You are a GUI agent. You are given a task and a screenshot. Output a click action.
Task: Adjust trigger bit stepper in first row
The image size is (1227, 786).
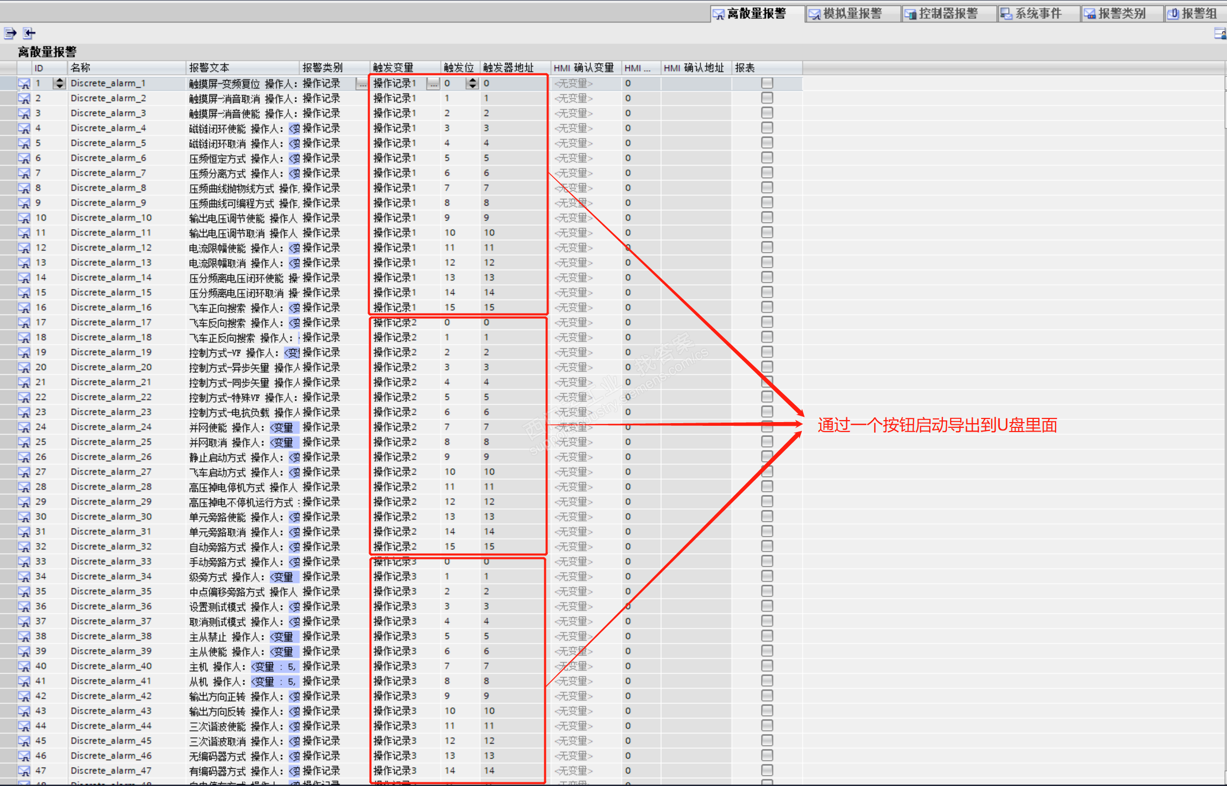pyautogui.click(x=472, y=83)
